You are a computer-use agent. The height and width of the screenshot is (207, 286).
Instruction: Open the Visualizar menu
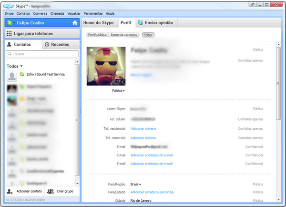click(74, 13)
